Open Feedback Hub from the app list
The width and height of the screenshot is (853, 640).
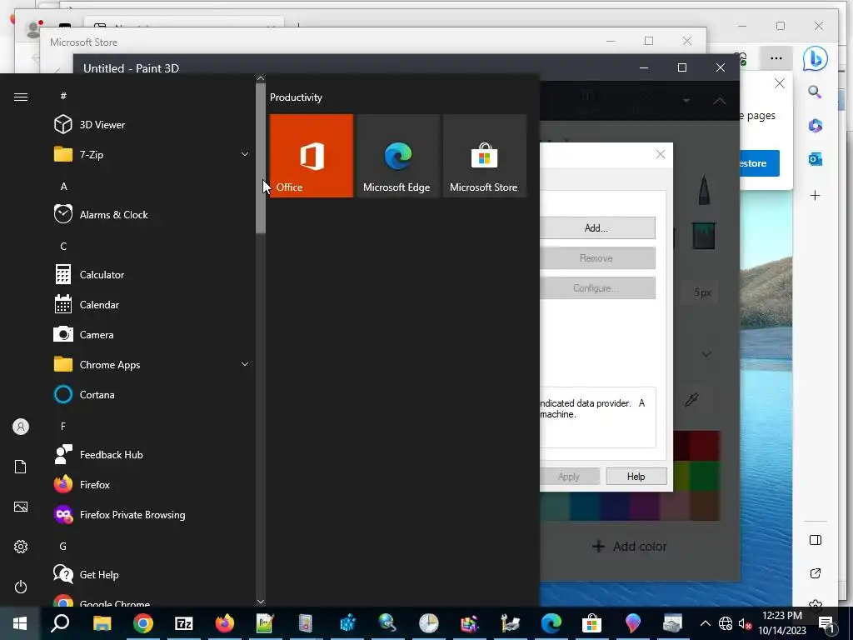point(152,454)
